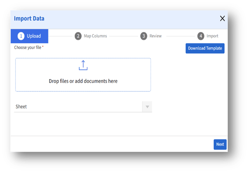
Task: Click connector line between Upload and Map Columns
Action: click(61, 36)
